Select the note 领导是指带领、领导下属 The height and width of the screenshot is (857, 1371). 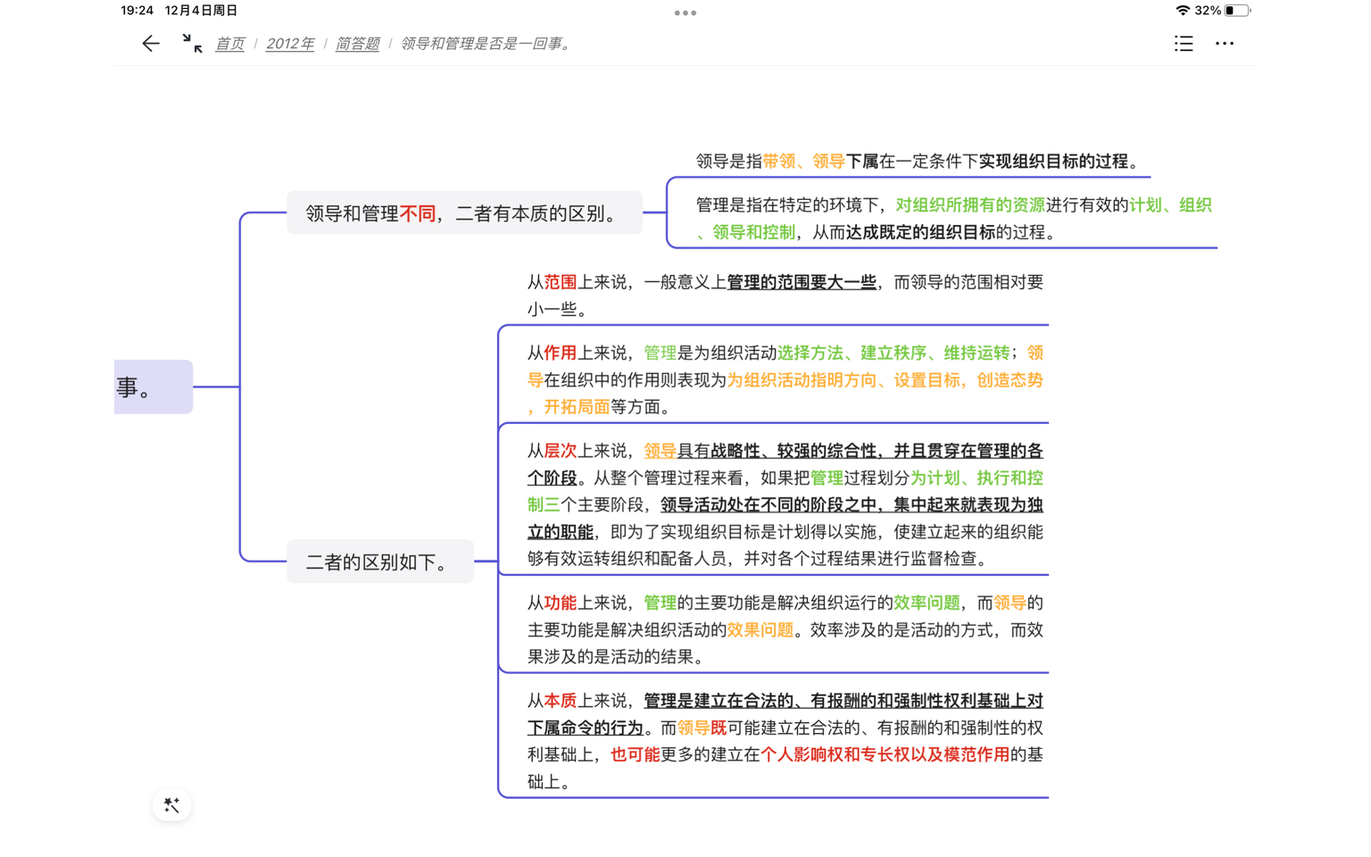[918, 162]
